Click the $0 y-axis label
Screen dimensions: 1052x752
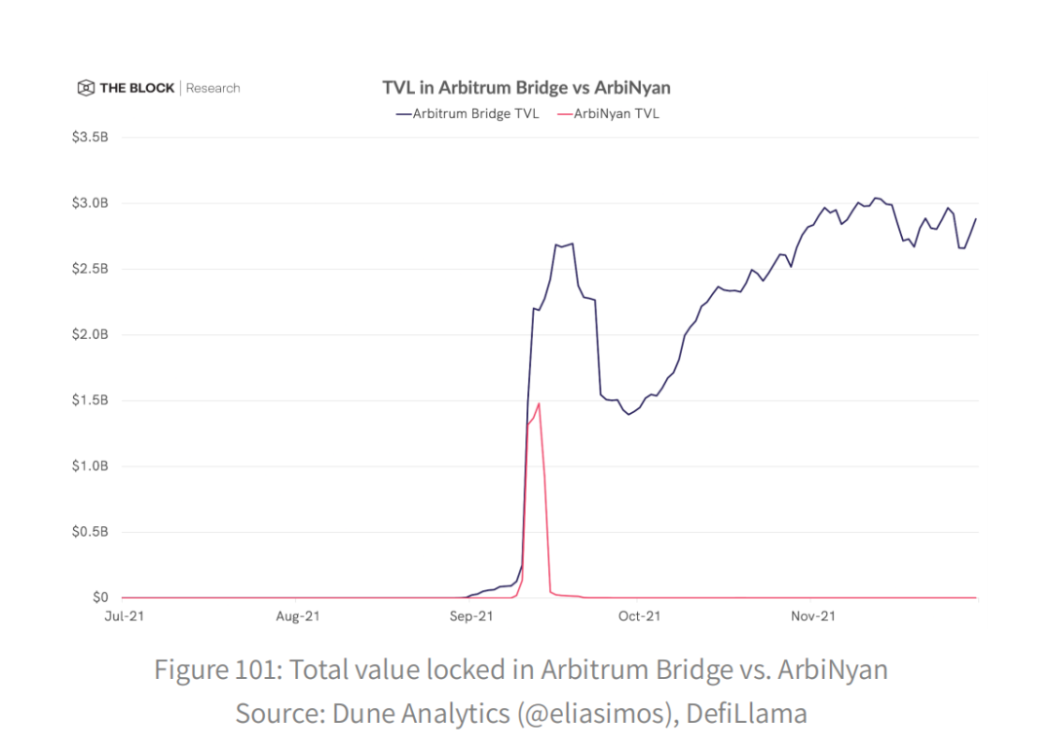click(x=100, y=598)
